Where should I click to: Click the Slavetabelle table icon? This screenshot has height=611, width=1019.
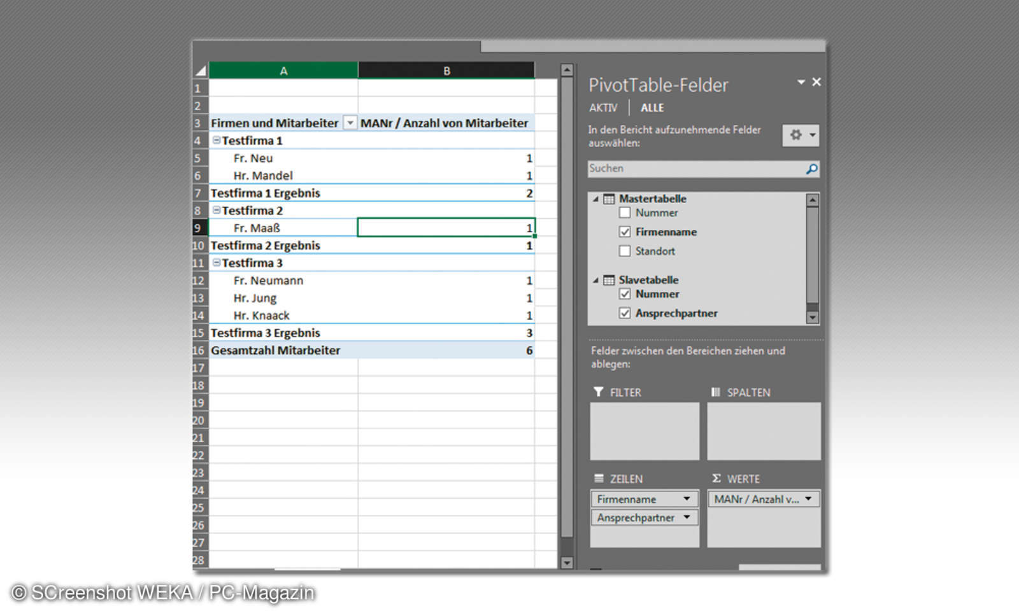pyautogui.click(x=608, y=280)
